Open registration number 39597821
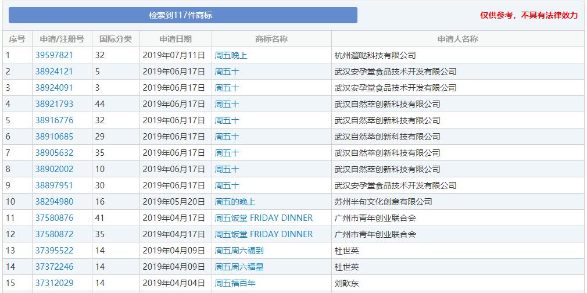This screenshot has width=587, height=293. tap(54, 55)
